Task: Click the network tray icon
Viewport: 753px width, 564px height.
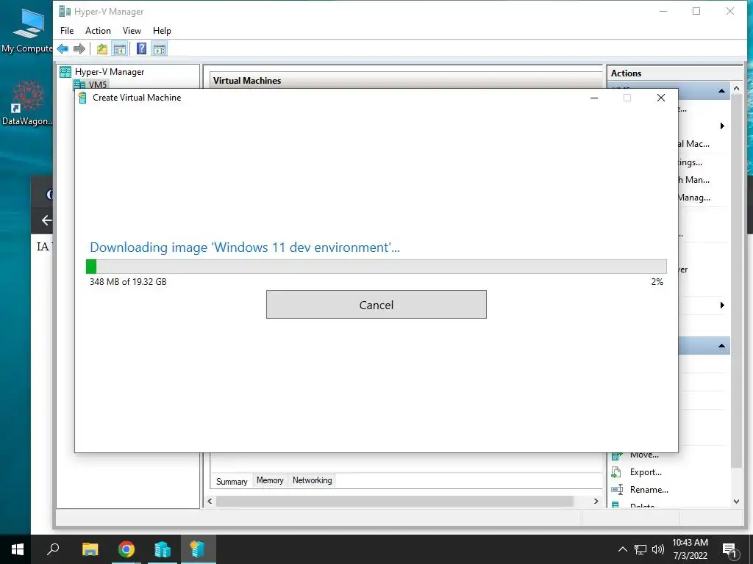Action: point(640,549)
